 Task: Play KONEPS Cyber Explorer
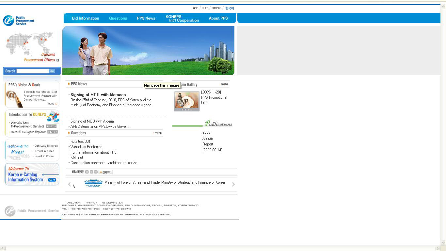coord(52,132)
